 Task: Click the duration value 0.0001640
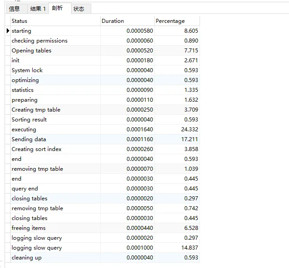point(140,129)
